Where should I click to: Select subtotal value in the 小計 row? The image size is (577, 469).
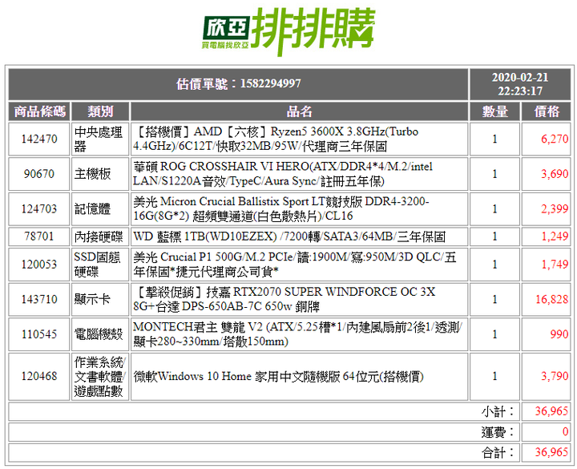click(551, 411)
